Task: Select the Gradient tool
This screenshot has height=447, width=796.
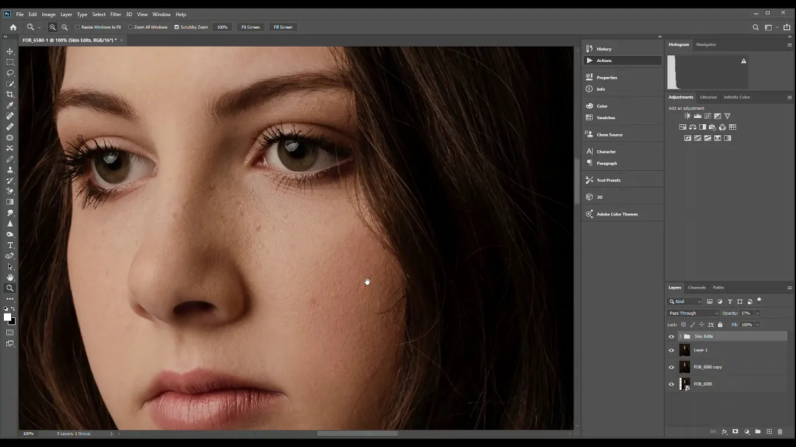Action: 10,202
